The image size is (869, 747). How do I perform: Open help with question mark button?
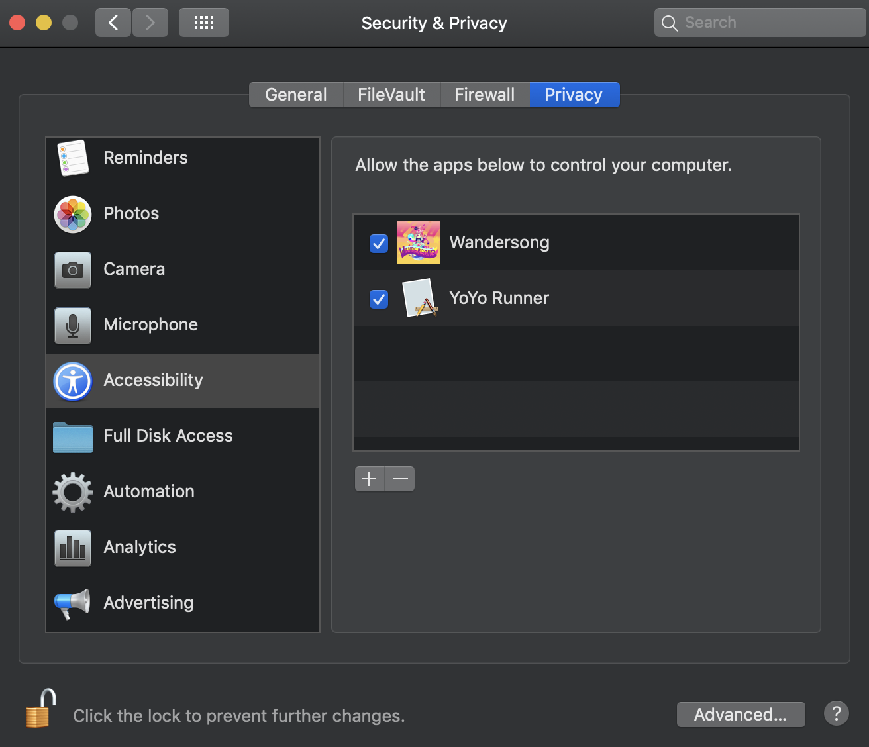pyautogui.click(x=836, y=714)
